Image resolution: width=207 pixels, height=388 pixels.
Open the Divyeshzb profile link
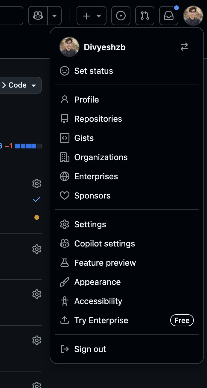pyautogui.click(x=104, y=47)
